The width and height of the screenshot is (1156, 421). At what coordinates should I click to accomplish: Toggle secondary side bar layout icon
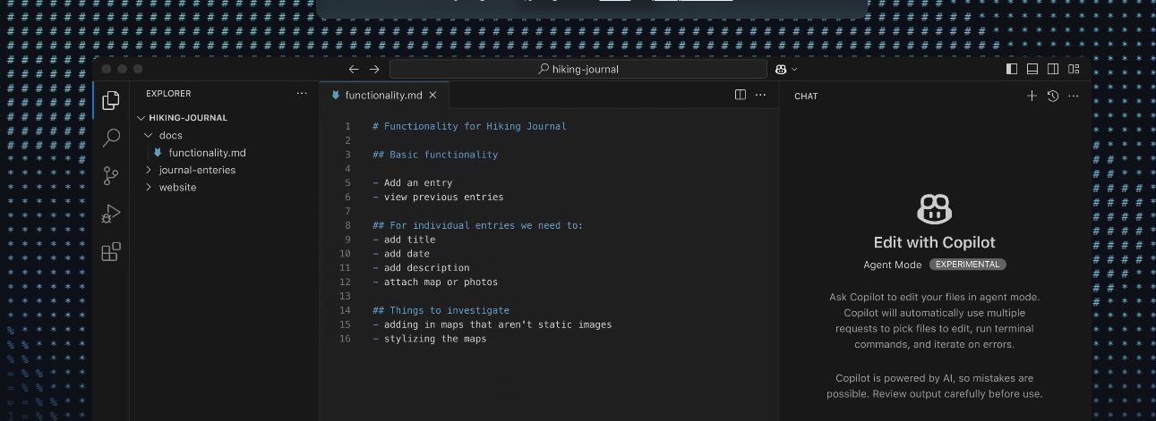coord(1053,69)
